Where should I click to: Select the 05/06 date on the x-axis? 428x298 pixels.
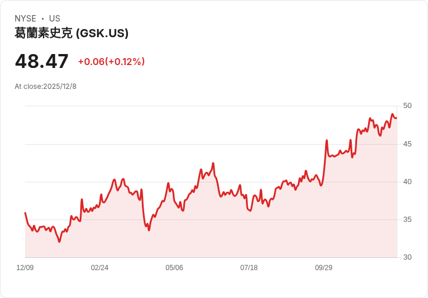174,268
